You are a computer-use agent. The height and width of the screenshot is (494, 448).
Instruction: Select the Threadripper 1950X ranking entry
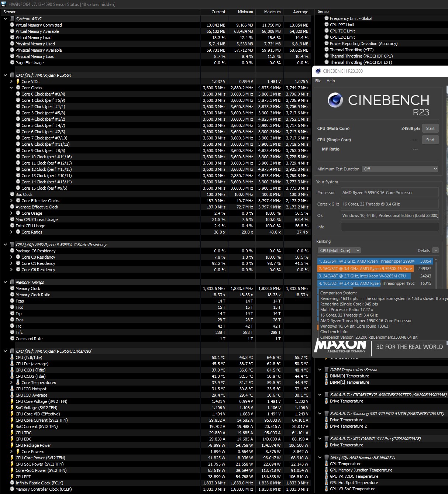click(375, 283)
